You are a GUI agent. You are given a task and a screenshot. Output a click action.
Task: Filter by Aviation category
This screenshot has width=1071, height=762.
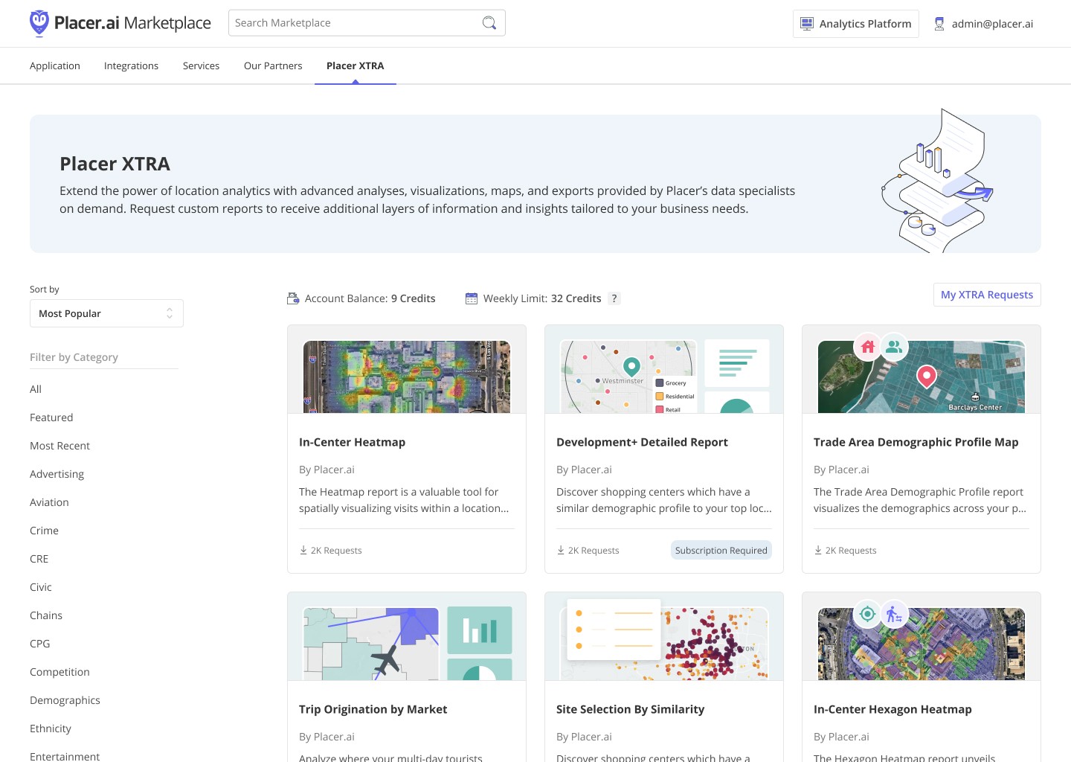point(49,502)
